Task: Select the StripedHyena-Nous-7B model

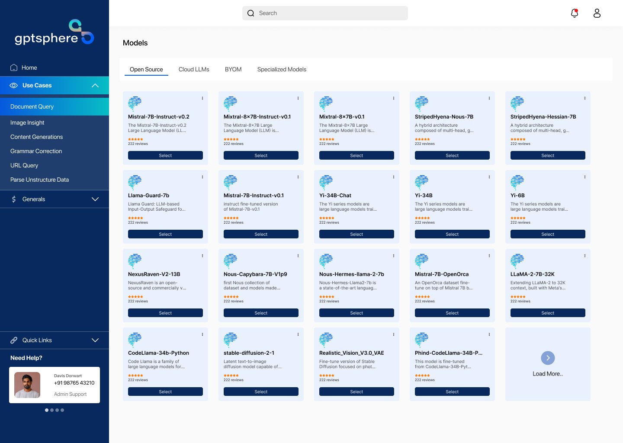Action: tap(452, 155)
